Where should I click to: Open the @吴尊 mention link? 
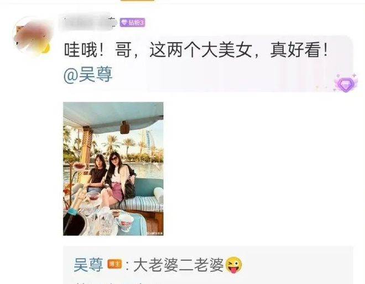tap(88, 74)
